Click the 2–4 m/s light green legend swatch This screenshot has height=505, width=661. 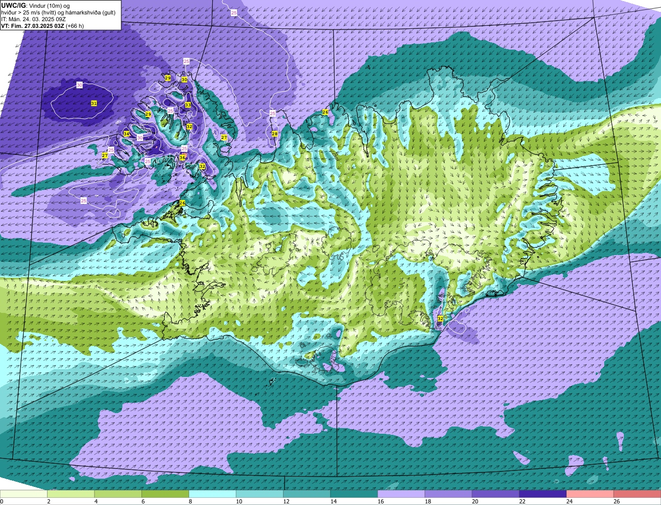pos(71,494)
